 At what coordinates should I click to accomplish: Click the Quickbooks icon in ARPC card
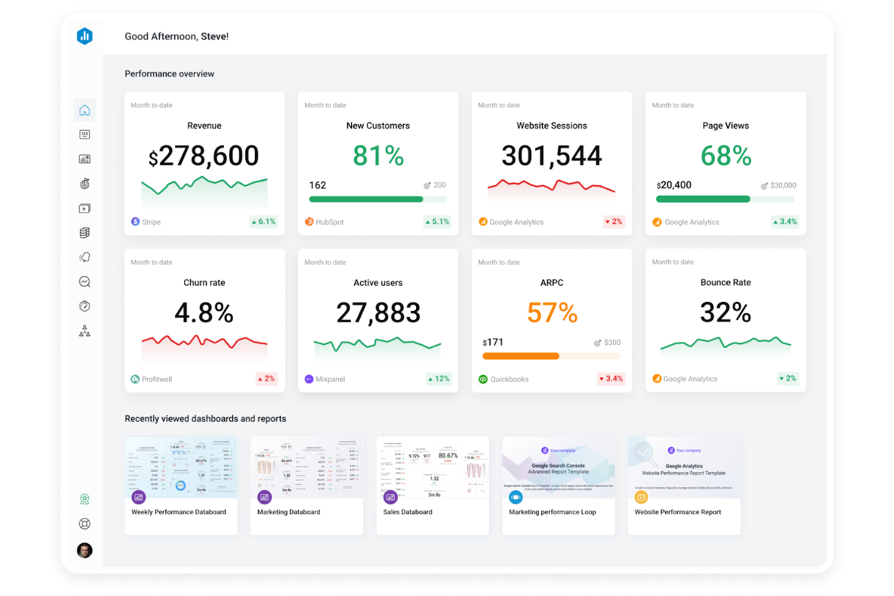tap(483, 379)
